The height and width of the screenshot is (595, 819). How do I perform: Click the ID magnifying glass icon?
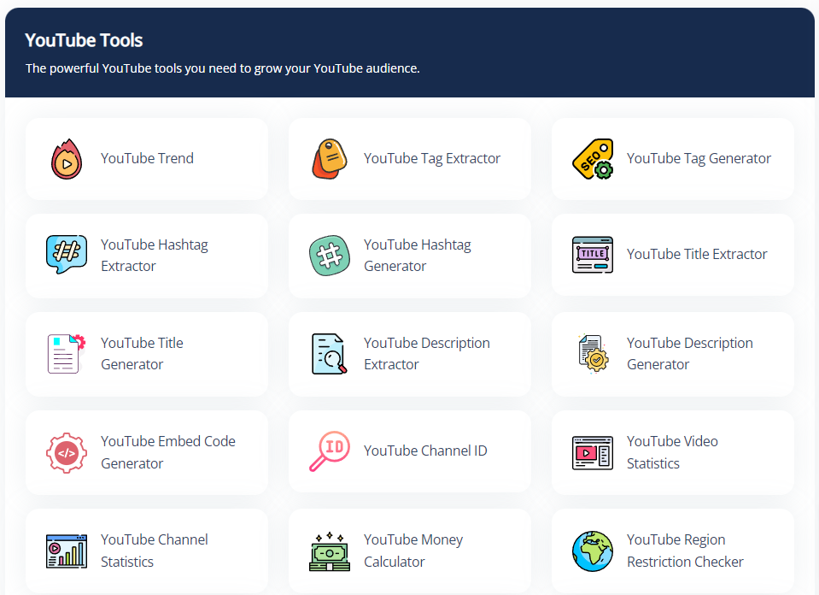pyautogui.click(x=329, y=451)
